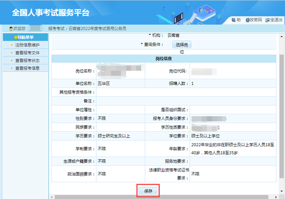This screenshot has height=199, width=285.
Task: Click the bullet icon beside 查看报考文件
Action: point(11,53)
